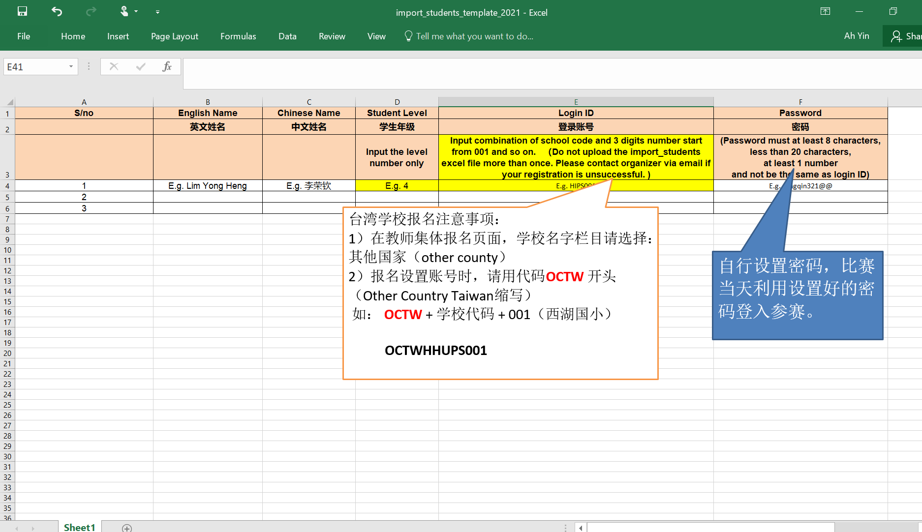Screen dimensions: 922x532
Task: Click the Share person icon
Action: pyautogui.click(x=896, y=36)
